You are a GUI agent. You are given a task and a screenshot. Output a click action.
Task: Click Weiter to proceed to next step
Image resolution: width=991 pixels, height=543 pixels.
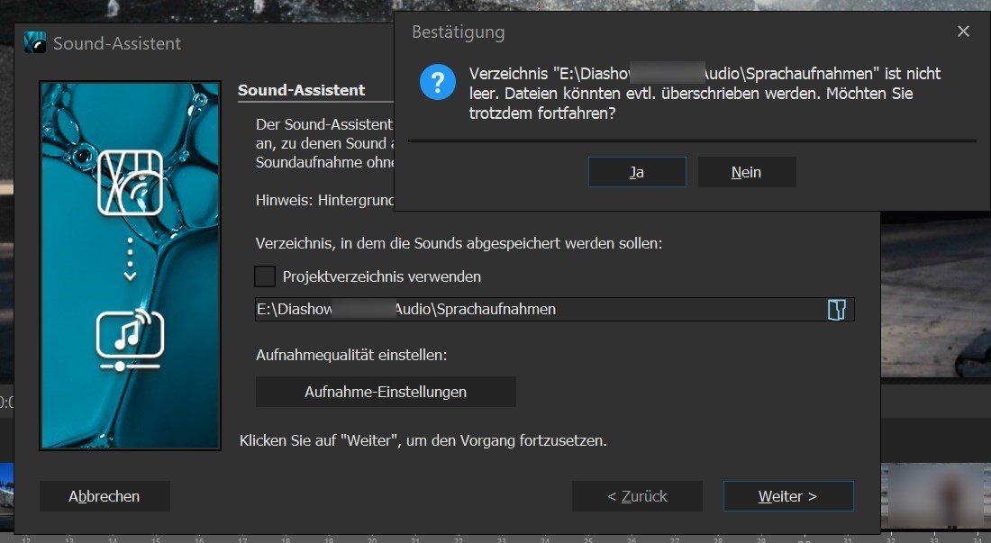pos(787,496)
